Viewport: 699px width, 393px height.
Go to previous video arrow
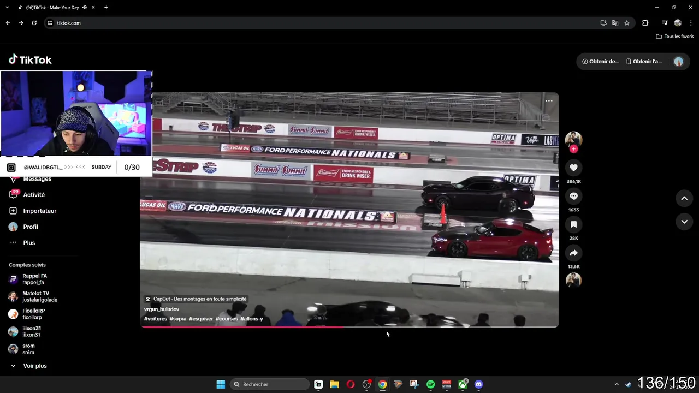pyautogui.click(x=684, y=198)
